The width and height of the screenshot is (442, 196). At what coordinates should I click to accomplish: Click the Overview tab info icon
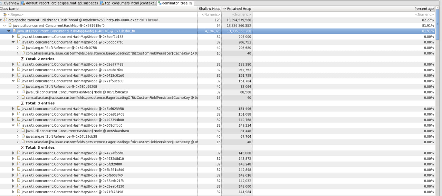point(1,3)
